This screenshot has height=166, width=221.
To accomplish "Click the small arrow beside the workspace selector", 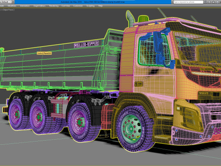I will [13, 2].
